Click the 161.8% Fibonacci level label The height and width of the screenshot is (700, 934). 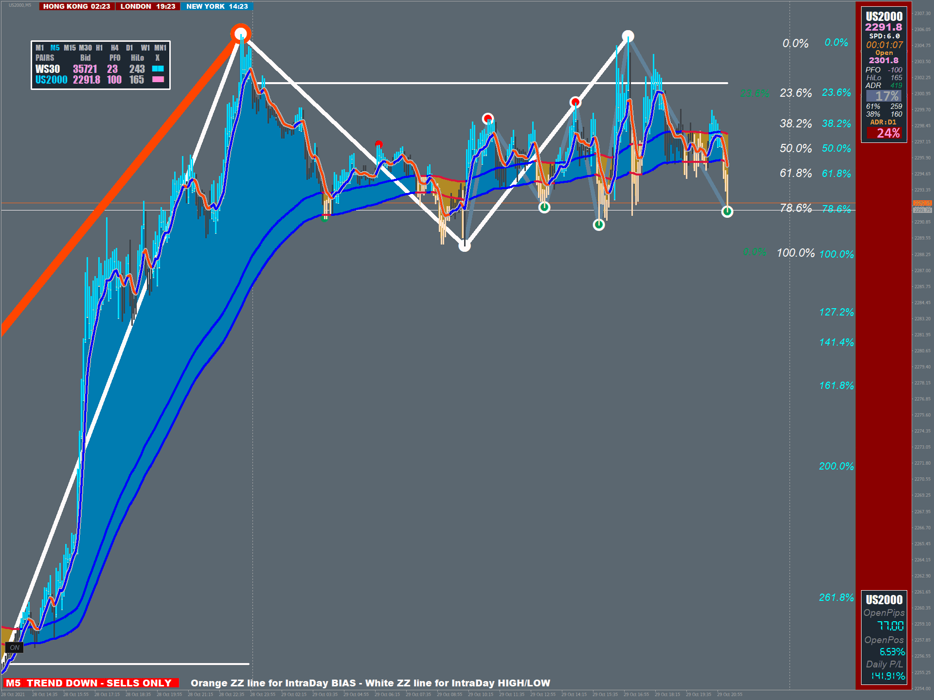(836, 385)
